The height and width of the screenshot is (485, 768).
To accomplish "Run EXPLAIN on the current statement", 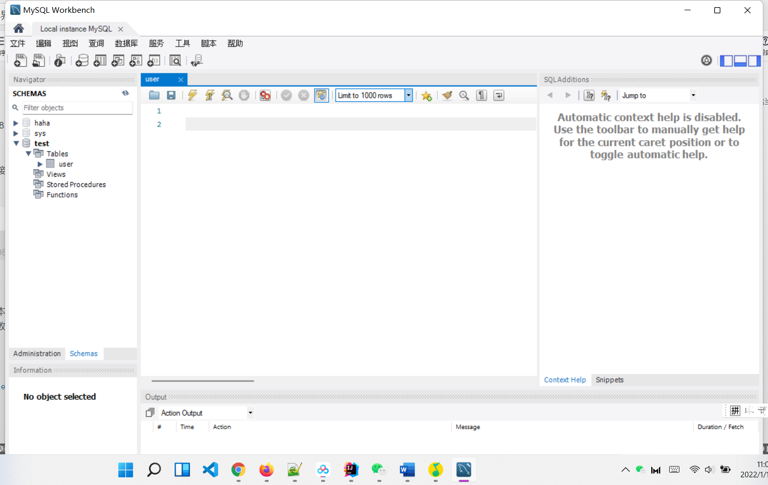I will (227, 95).
